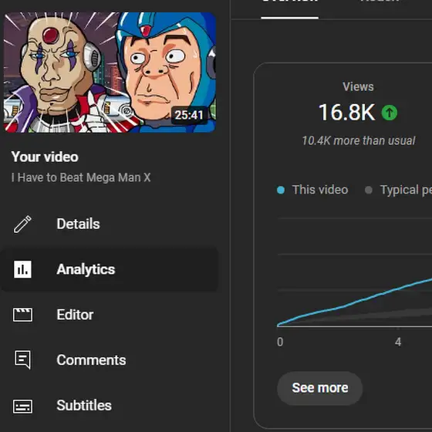The image size is (432, 432).
Task: Click the 'This video' legend entry
Action: [312, 190]
